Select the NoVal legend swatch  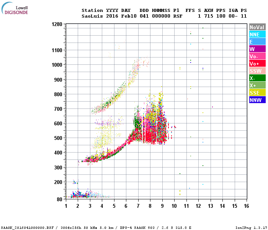(x=257, y=27)
